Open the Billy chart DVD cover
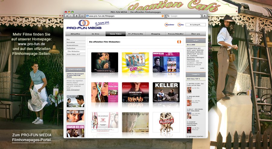272x149 pixels. 189,116
